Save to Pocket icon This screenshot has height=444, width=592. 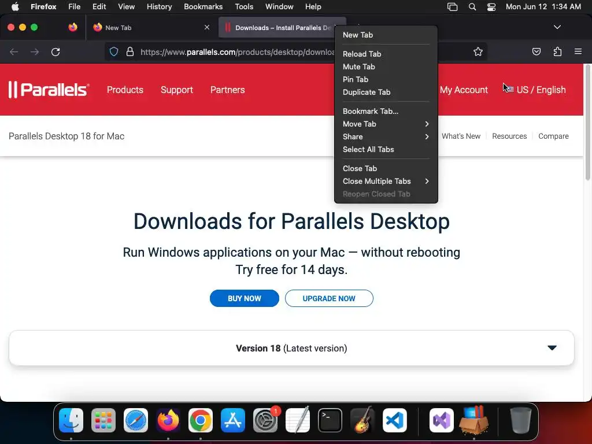point(536,51)
